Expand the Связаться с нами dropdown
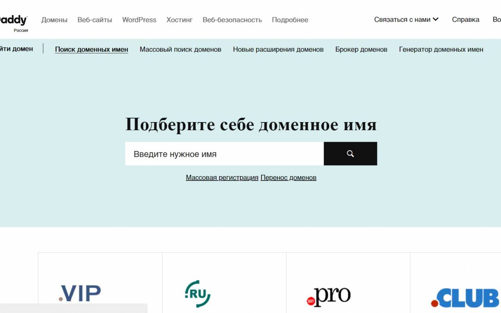The width and height of the screenshot is (501, 313). click(406, 20)
